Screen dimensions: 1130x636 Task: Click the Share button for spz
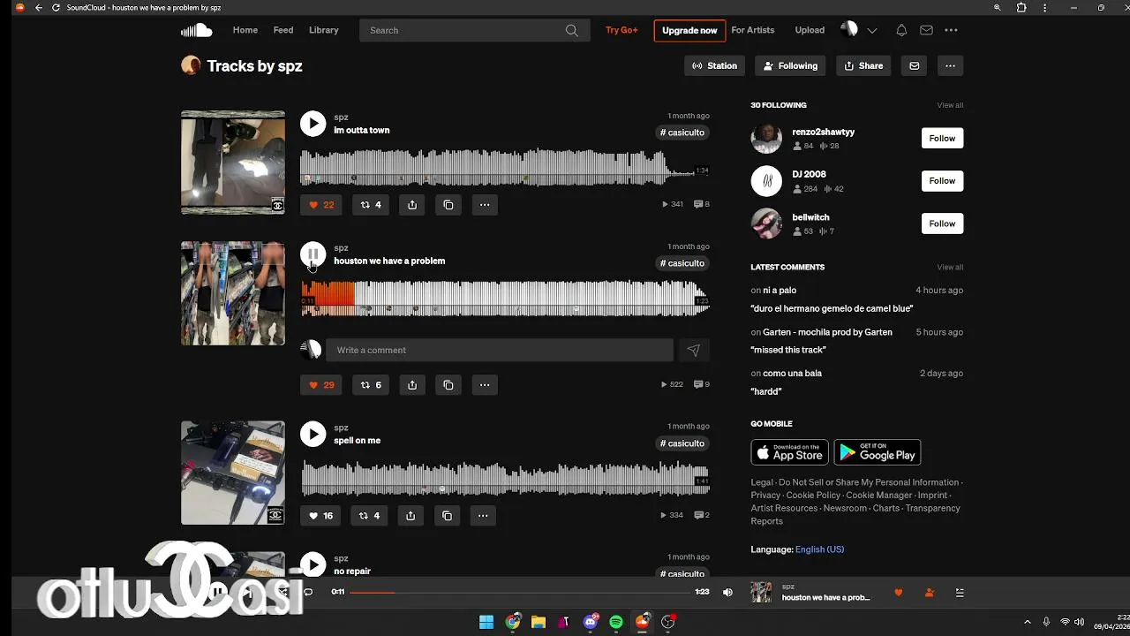[863, 65]
